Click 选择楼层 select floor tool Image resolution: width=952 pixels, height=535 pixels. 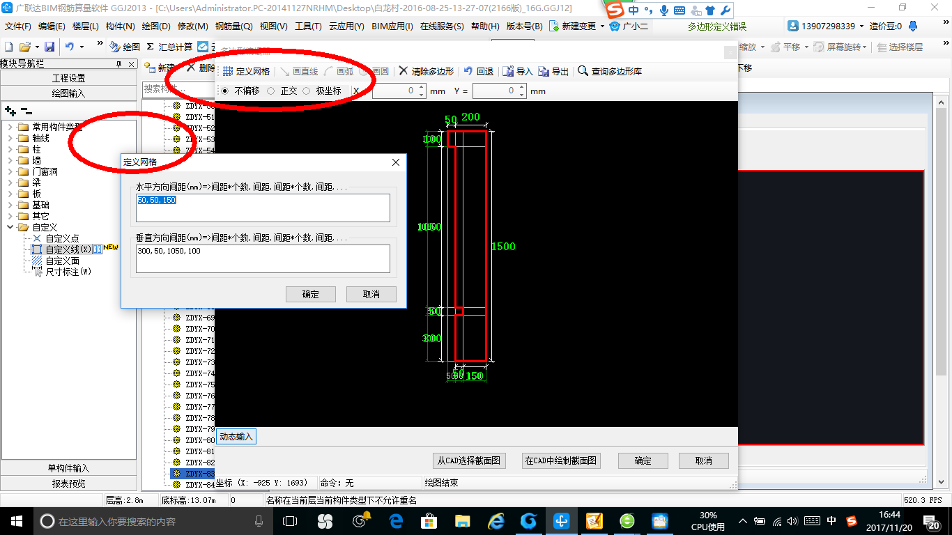[900, 47]
